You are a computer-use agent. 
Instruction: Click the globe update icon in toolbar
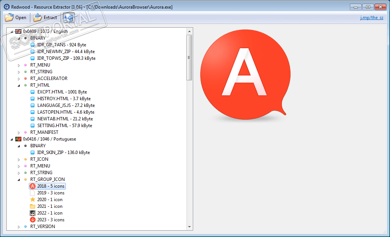(68, 18)
